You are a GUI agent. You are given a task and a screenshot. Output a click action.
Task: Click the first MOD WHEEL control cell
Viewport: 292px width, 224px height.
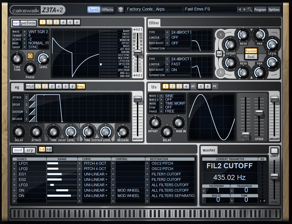click(128, 190)
